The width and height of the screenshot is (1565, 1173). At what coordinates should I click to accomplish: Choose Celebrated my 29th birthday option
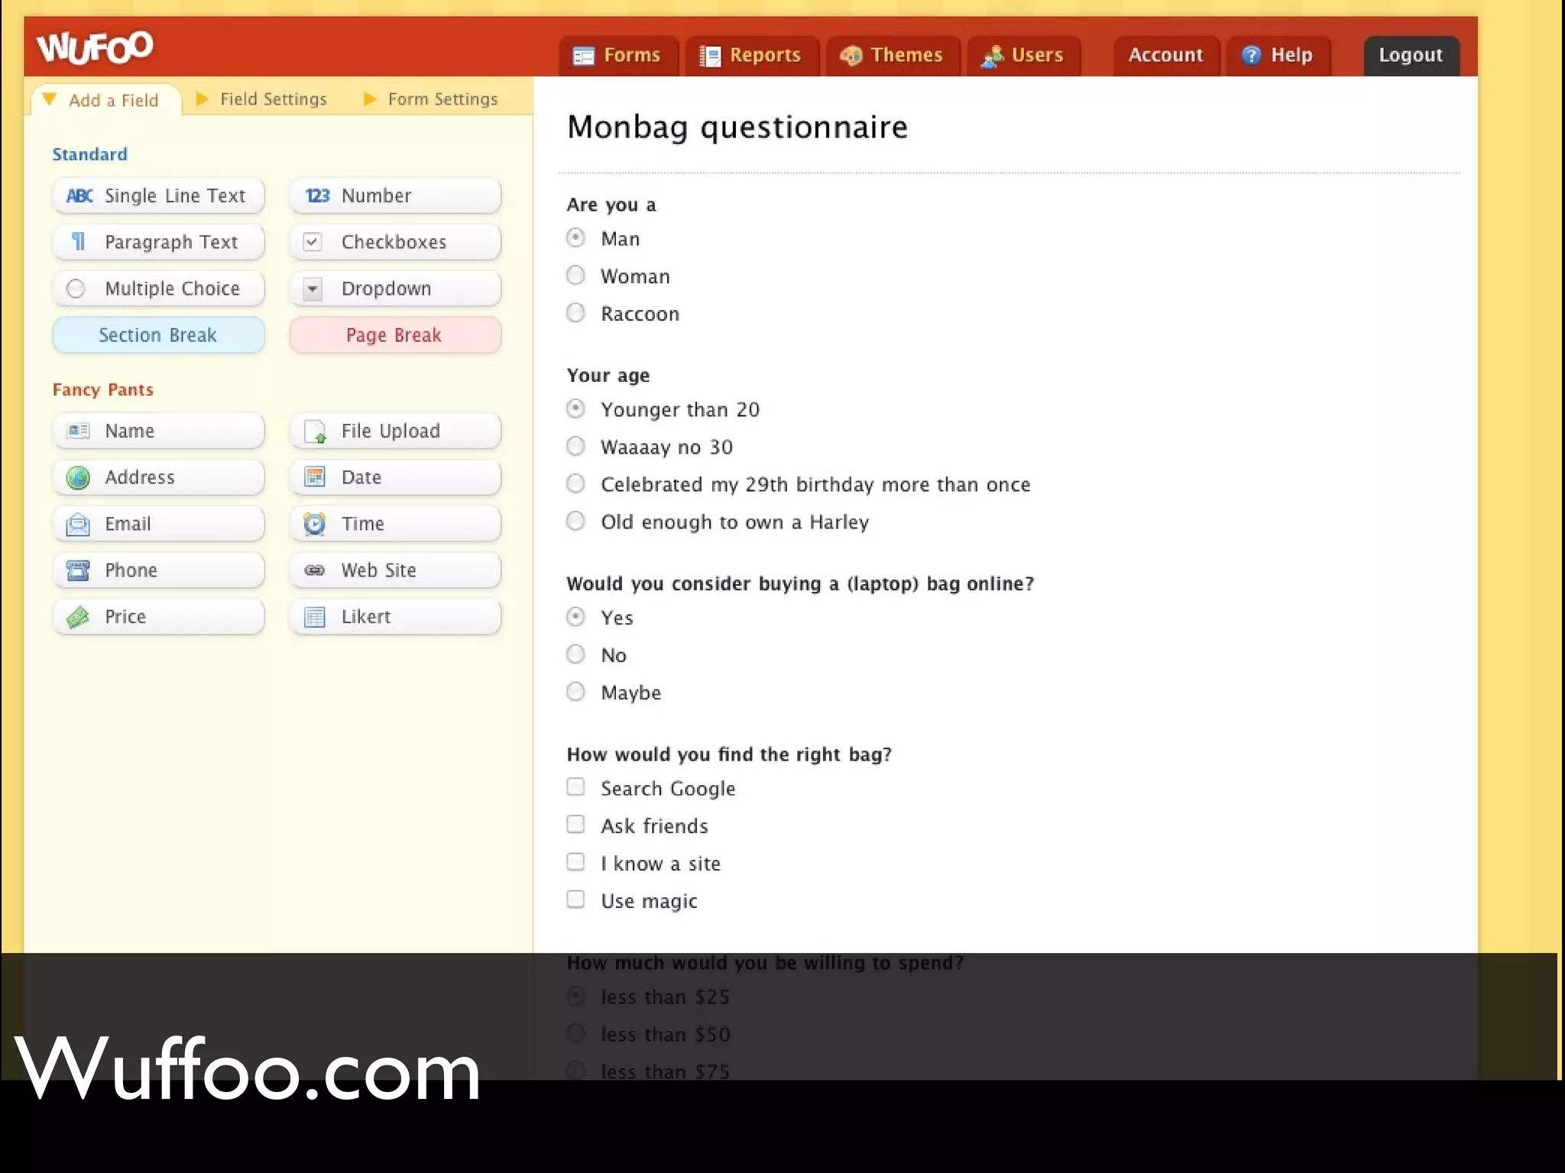tap(576, 483)
